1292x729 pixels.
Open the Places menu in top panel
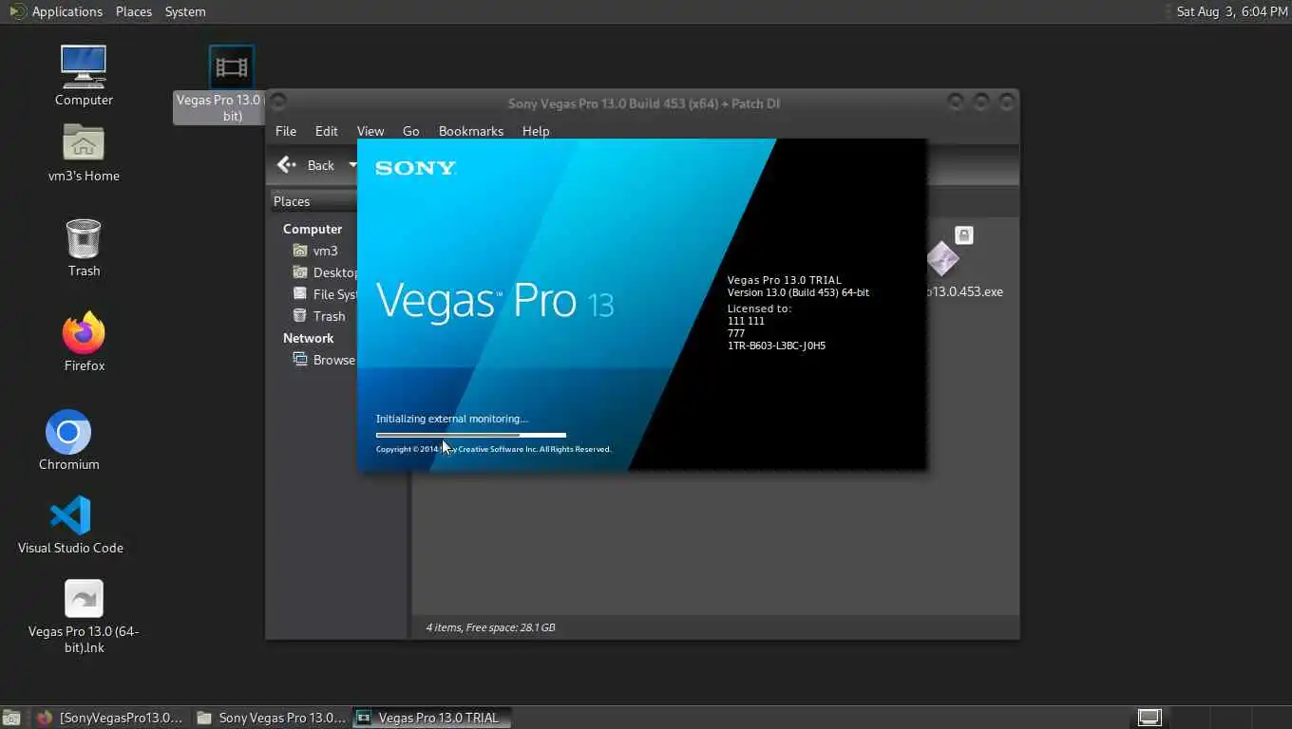pos(134,11)
